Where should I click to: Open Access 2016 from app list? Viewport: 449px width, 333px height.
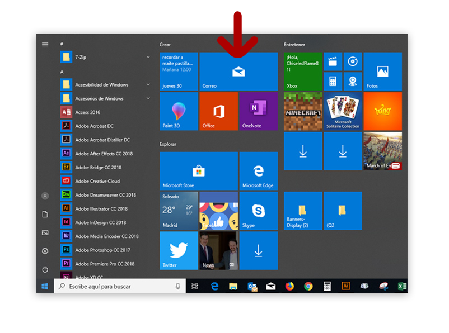(x=105, y=112)
